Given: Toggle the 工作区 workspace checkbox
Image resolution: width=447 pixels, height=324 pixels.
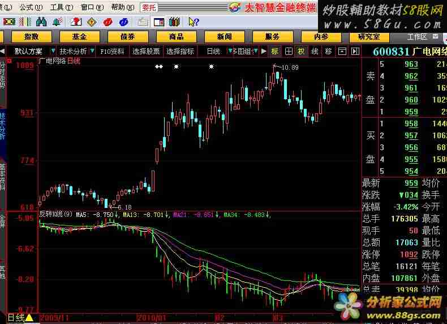Looking at the screenshot, I should pos(435,36).
